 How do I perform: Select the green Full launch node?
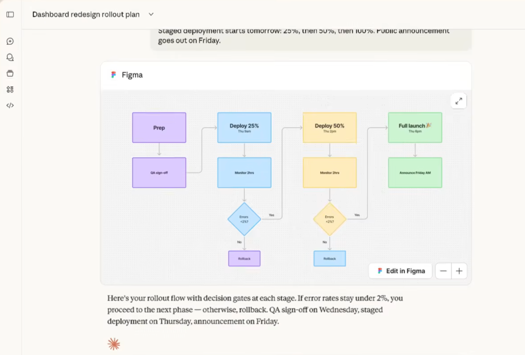[x=415, y=128]
